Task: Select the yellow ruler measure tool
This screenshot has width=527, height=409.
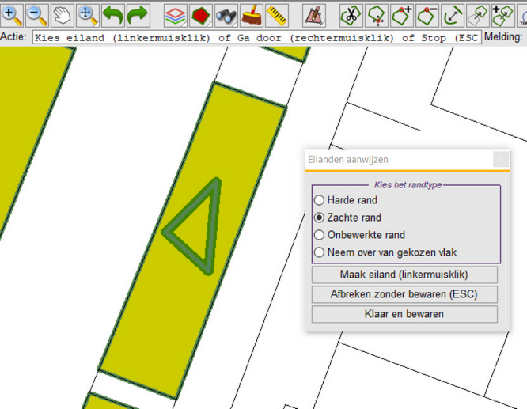Action: coord(277,16)
